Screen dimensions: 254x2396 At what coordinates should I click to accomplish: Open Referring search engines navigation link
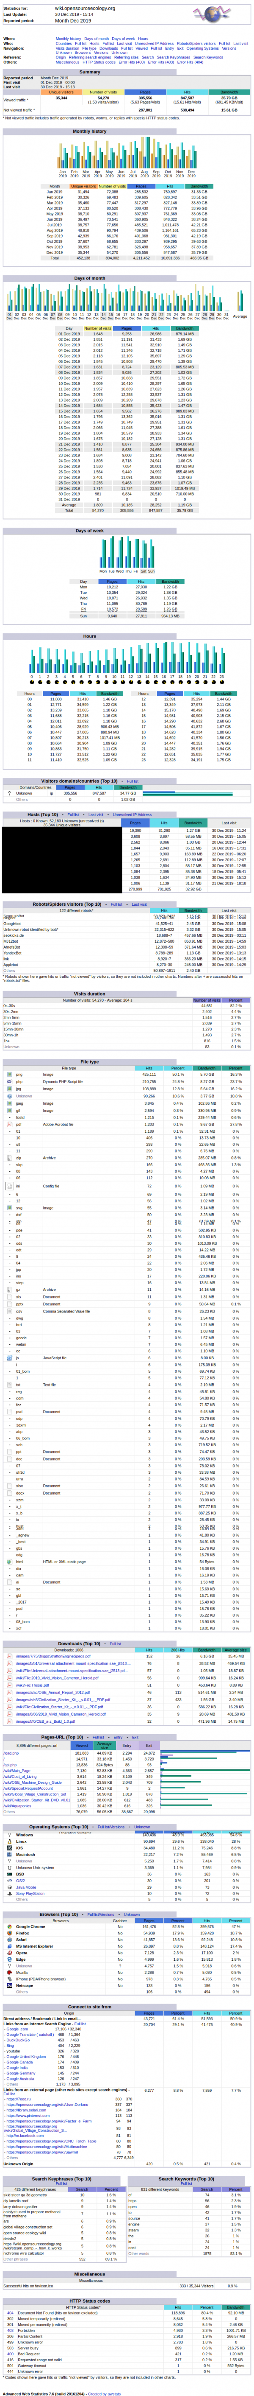pos(90,58)
